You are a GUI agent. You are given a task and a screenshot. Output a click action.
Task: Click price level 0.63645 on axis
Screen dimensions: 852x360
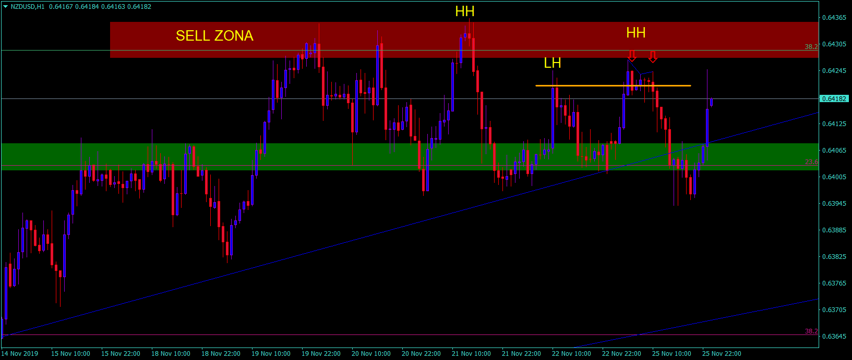tap(834, 337)
